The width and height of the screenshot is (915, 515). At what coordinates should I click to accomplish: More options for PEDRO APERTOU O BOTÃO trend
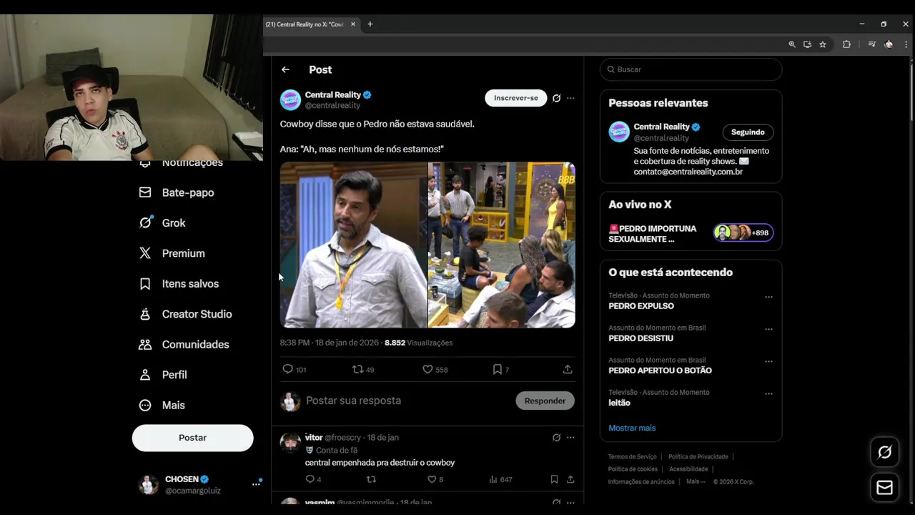point(768,361)
